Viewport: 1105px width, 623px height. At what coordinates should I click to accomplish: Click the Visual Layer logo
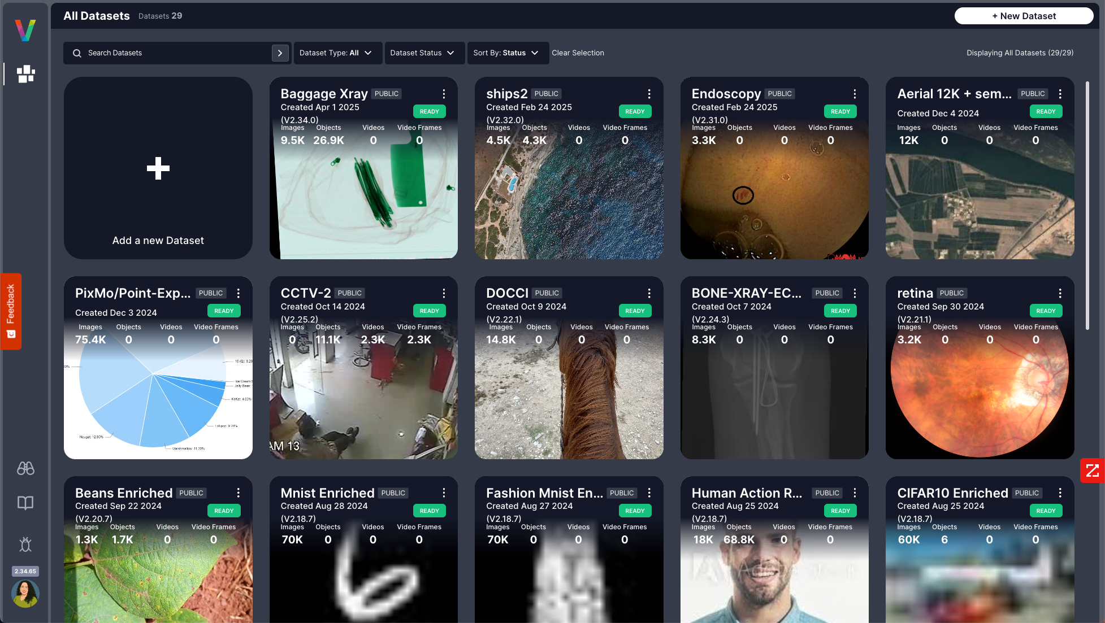[x=25, y=30]
